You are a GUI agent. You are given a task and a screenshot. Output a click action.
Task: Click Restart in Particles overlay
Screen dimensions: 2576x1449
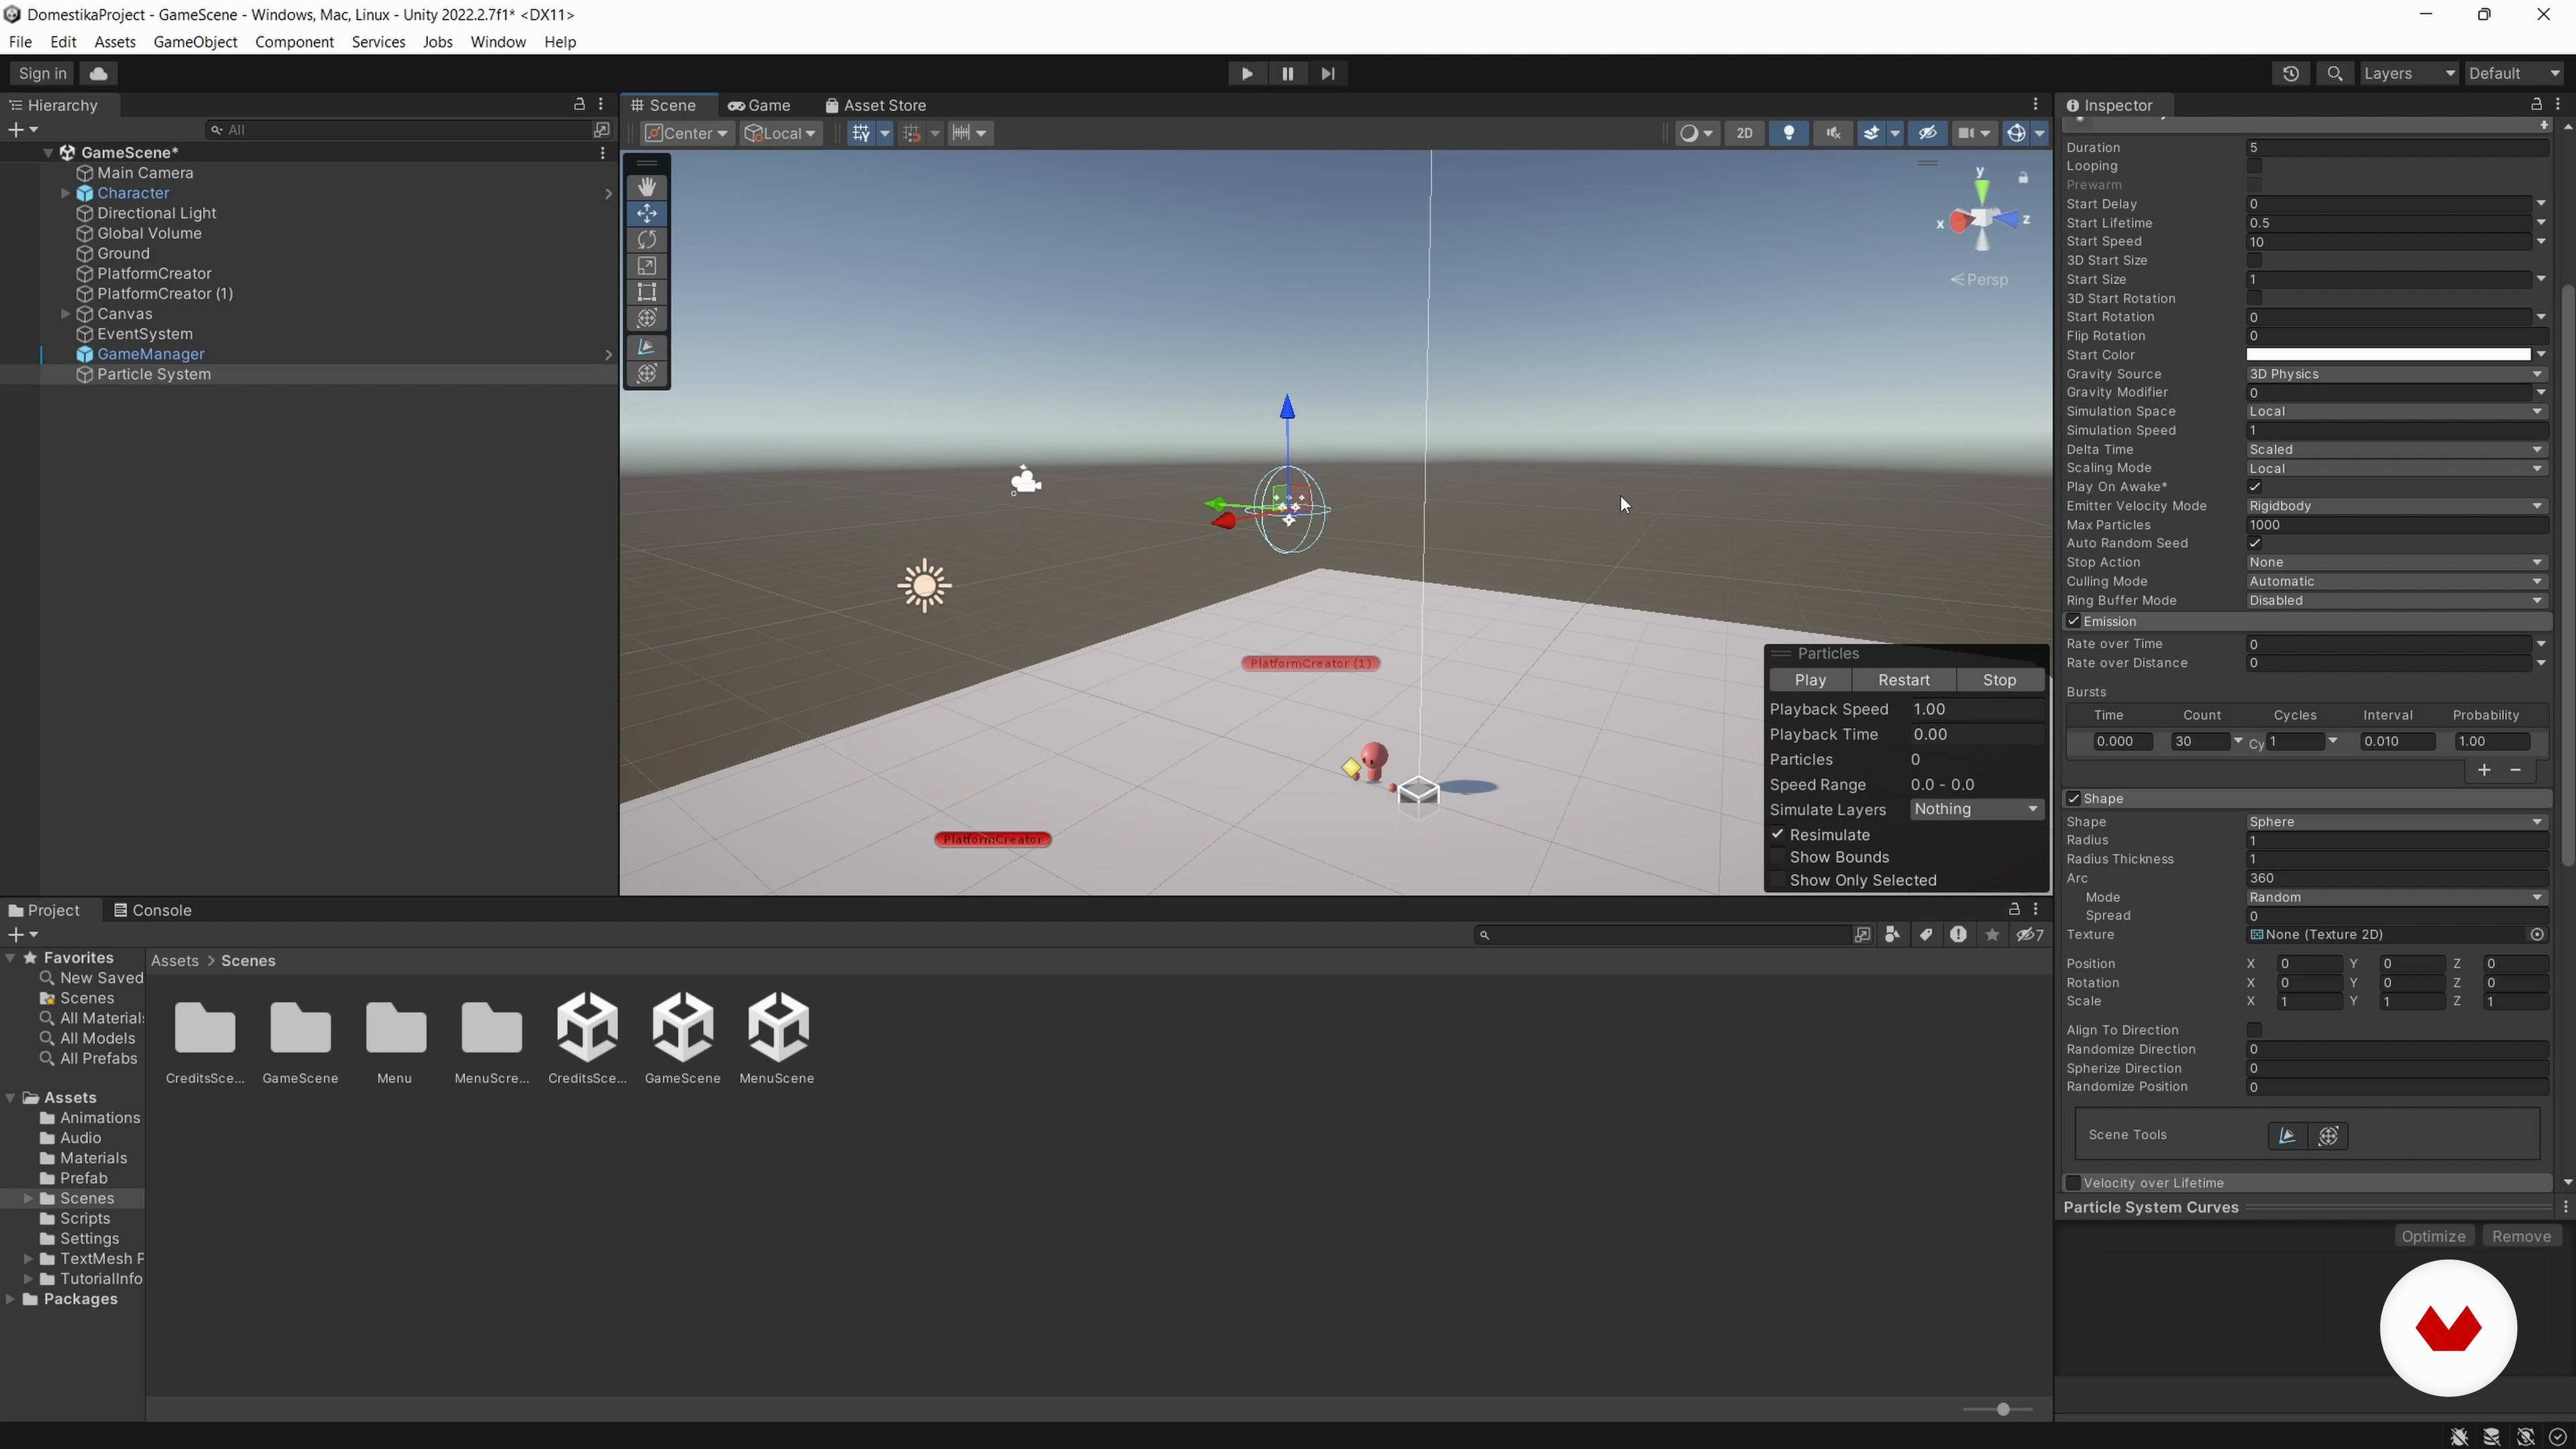(1904, 680)
